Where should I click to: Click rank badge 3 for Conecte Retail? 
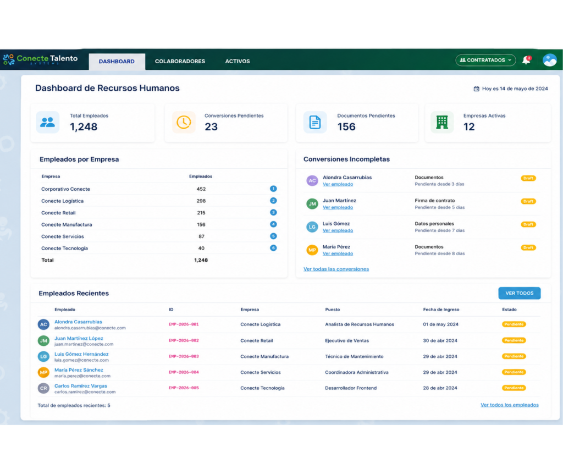pyautogui.click(x=273, y=212)
